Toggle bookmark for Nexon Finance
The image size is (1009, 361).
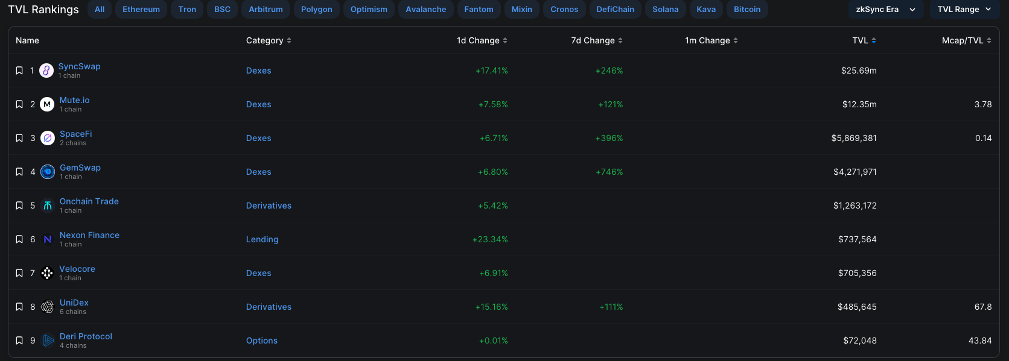[19, 239]
